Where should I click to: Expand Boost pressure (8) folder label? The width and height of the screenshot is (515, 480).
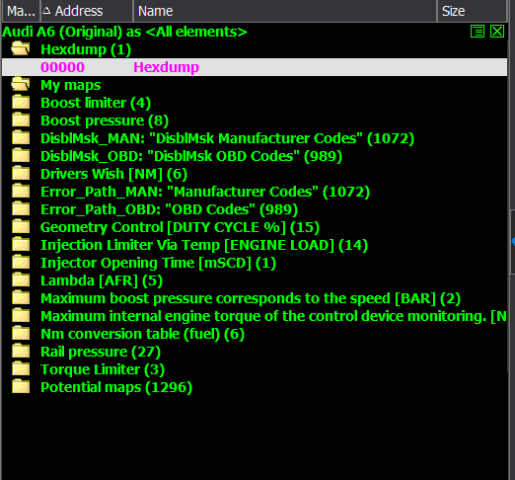click(x=105, y=120)
